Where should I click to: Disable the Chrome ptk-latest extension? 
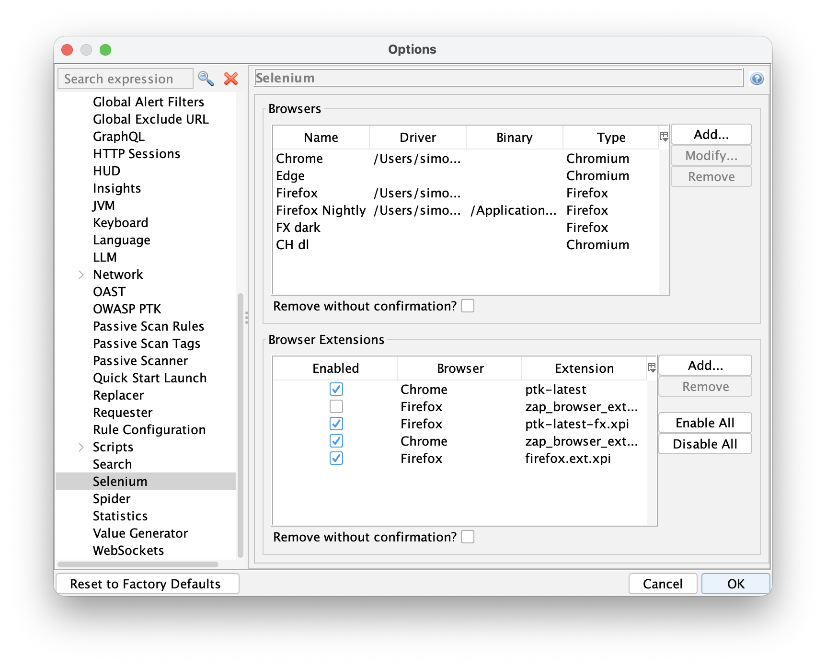(336, 390)
